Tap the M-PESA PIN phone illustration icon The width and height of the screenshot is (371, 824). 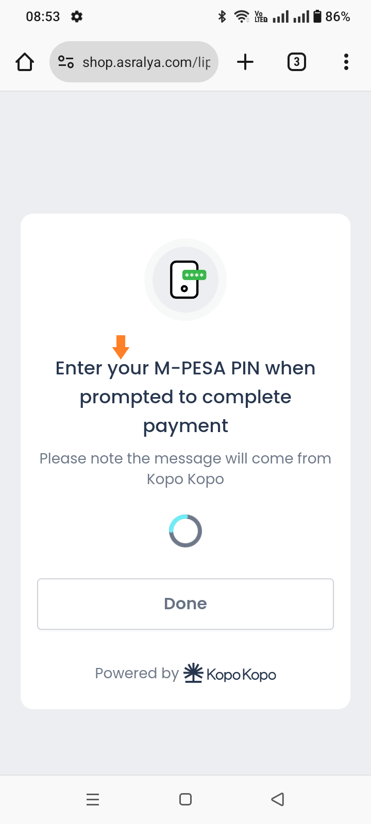coord(185,280)
